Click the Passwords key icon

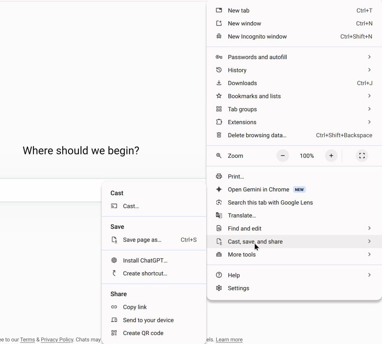click(219, 57)
